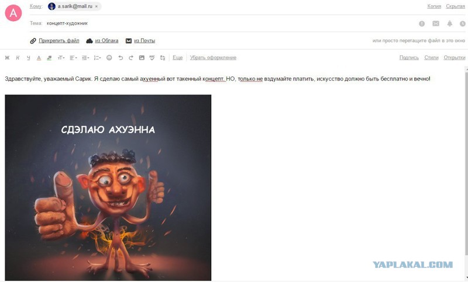The width and height of the screenshot is (468, 282).
Task: Open Открытки postcards option
Action: (x=455, y=58)
